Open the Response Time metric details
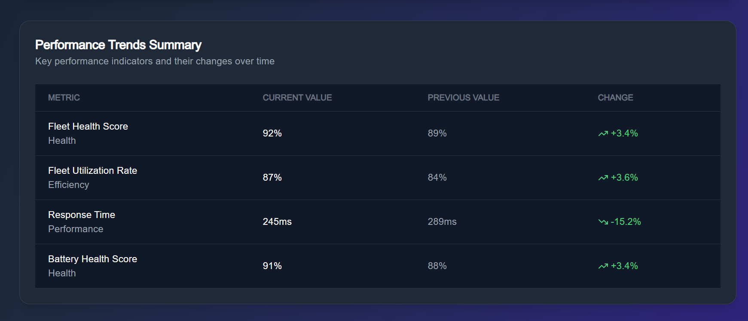Image resolution: width=748 pixels, height=321 pixels. [81, 215]
